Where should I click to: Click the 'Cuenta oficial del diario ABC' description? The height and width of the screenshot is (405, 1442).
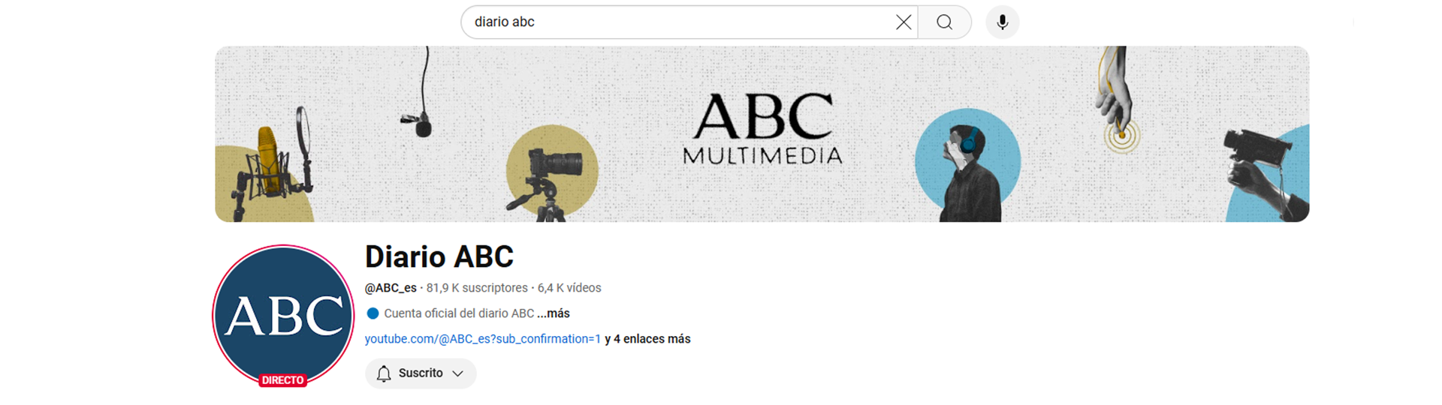point(459,313)
